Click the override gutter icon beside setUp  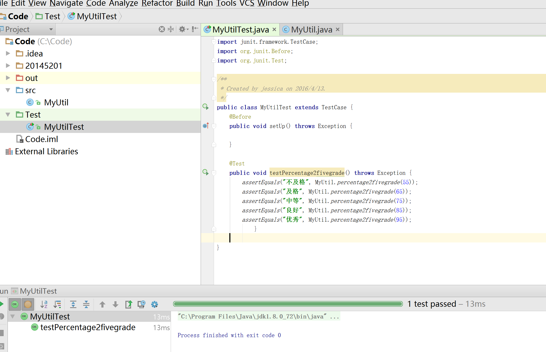[206, 126]
